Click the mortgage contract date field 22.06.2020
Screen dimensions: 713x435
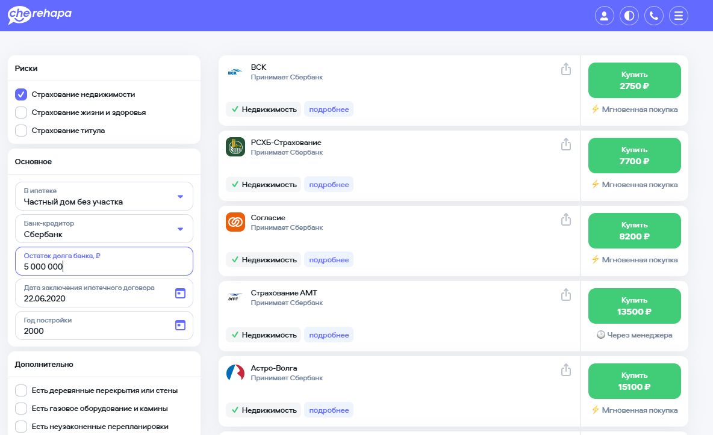[104, 293]
